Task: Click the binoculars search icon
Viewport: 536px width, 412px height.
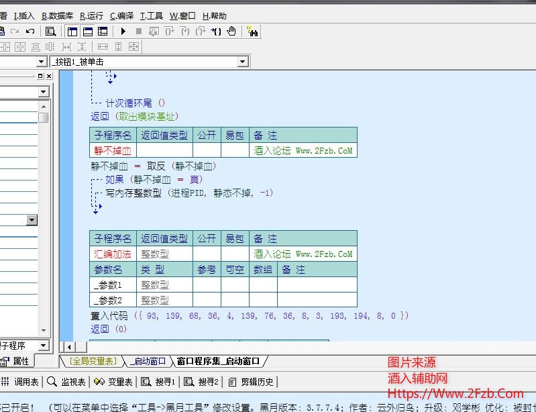Action: tap(252, 32)
